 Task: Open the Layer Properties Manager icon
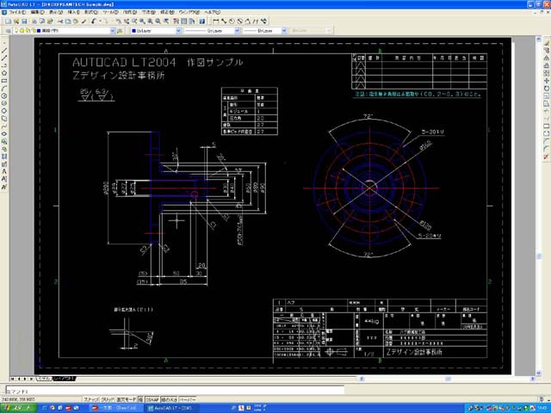pos(8,31)
